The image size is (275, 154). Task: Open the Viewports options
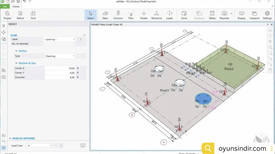(254, 15)
